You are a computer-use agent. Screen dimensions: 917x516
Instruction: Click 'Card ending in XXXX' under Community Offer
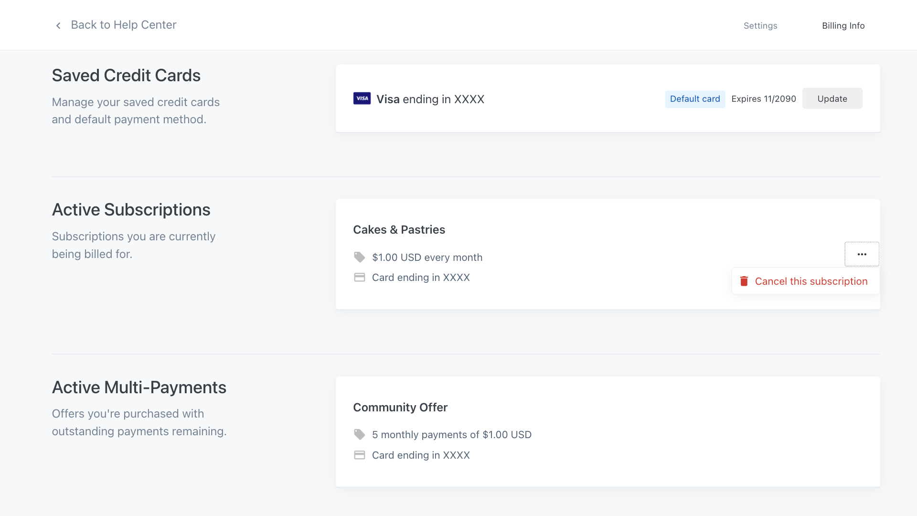[421, 455]
